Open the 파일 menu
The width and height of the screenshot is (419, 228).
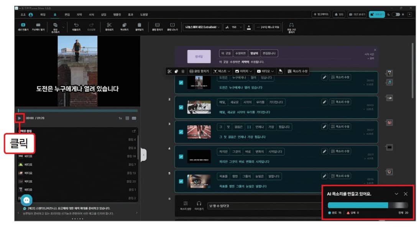(x=43, y=15)
